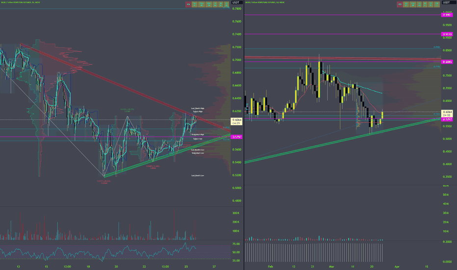The image size is (457, 270).
Task: Select the top magenta horizontal line on right chart
Action: coord(343,15)
